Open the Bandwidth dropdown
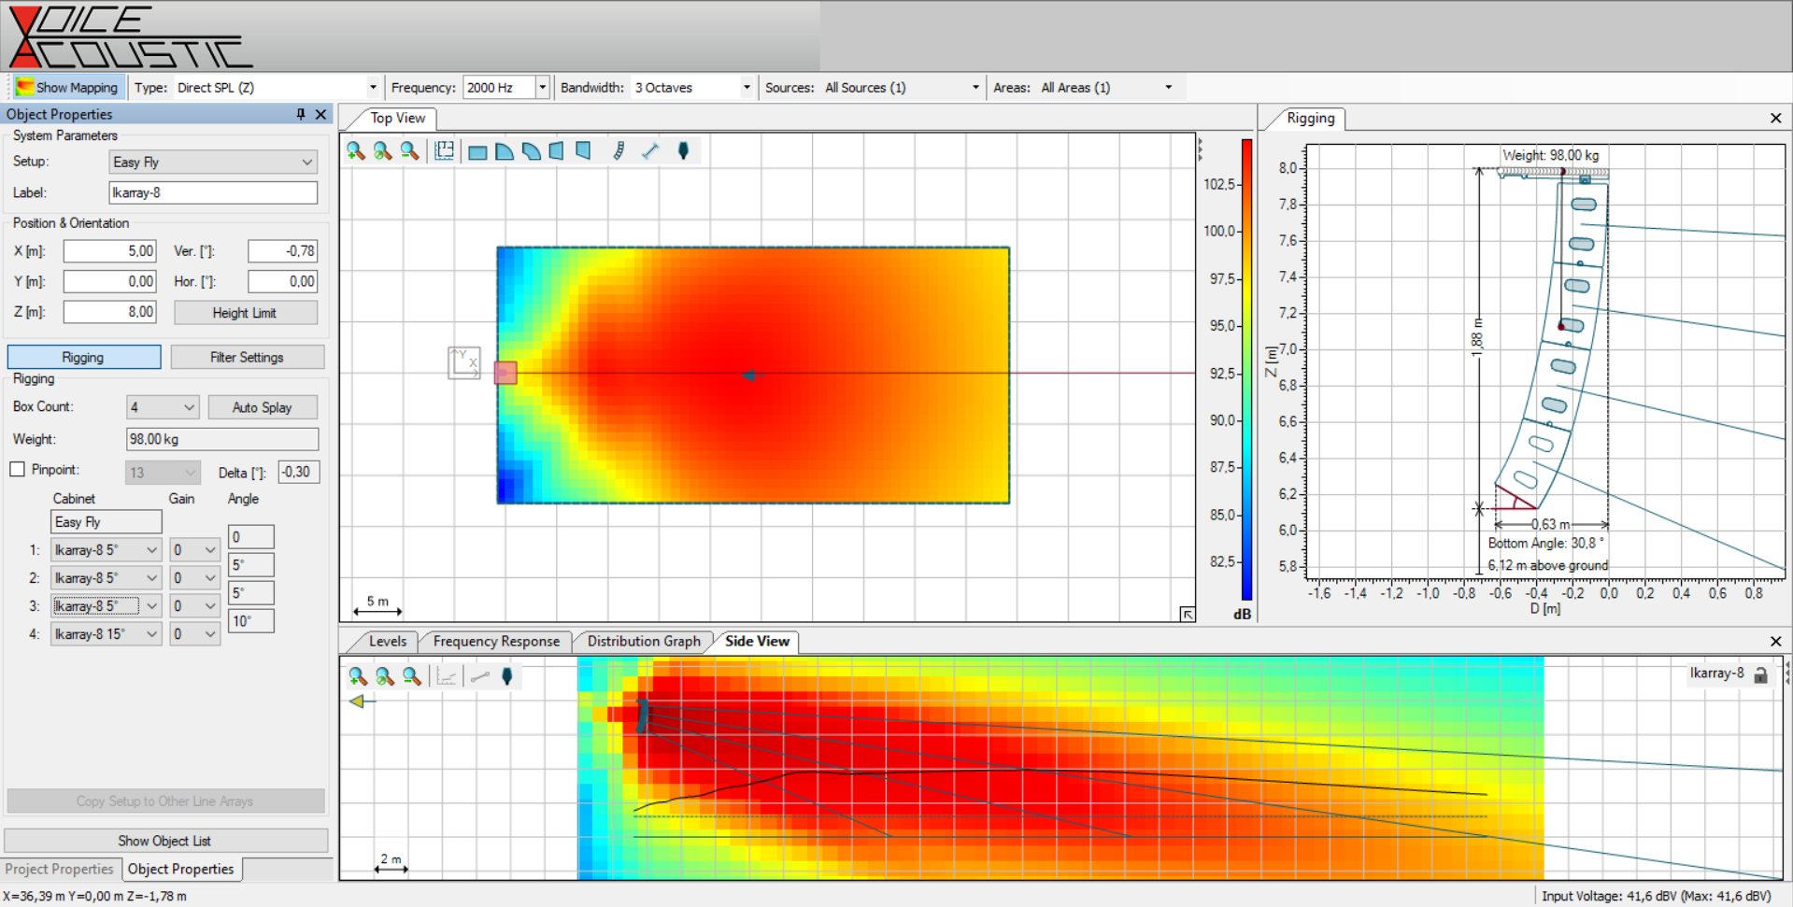This screenshot has width=1793, height=907. click(745, 87)
